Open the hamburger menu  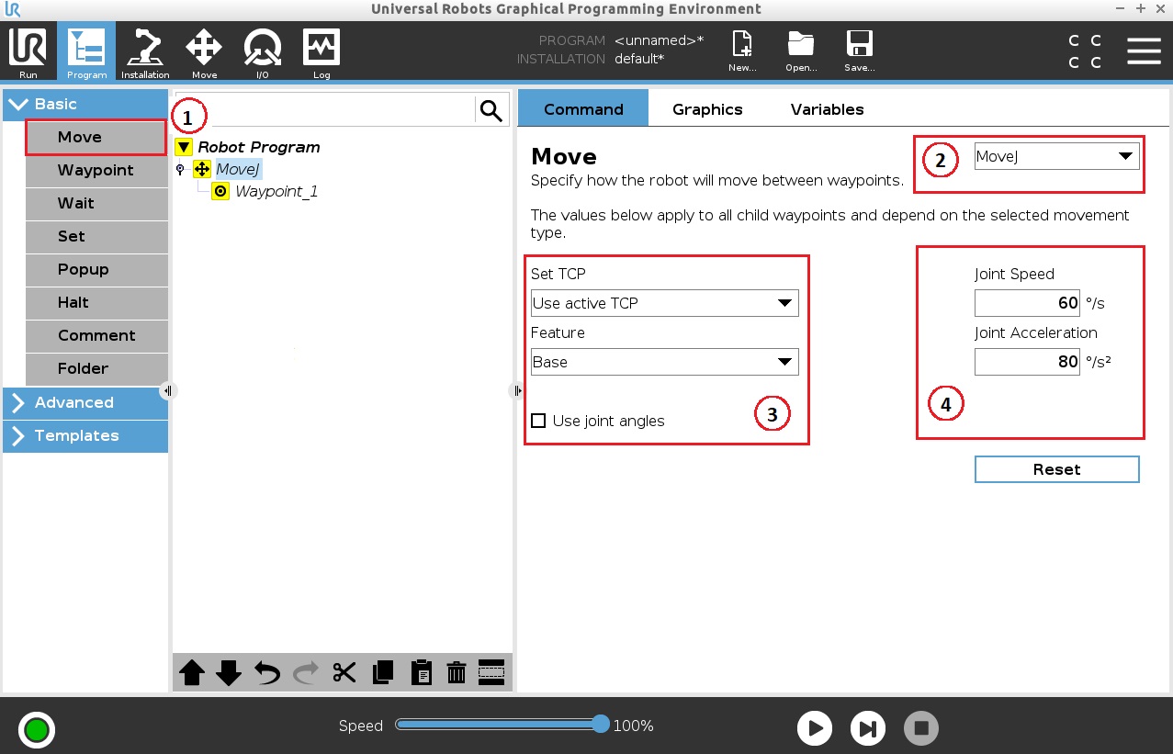(x=1144, y=51)
